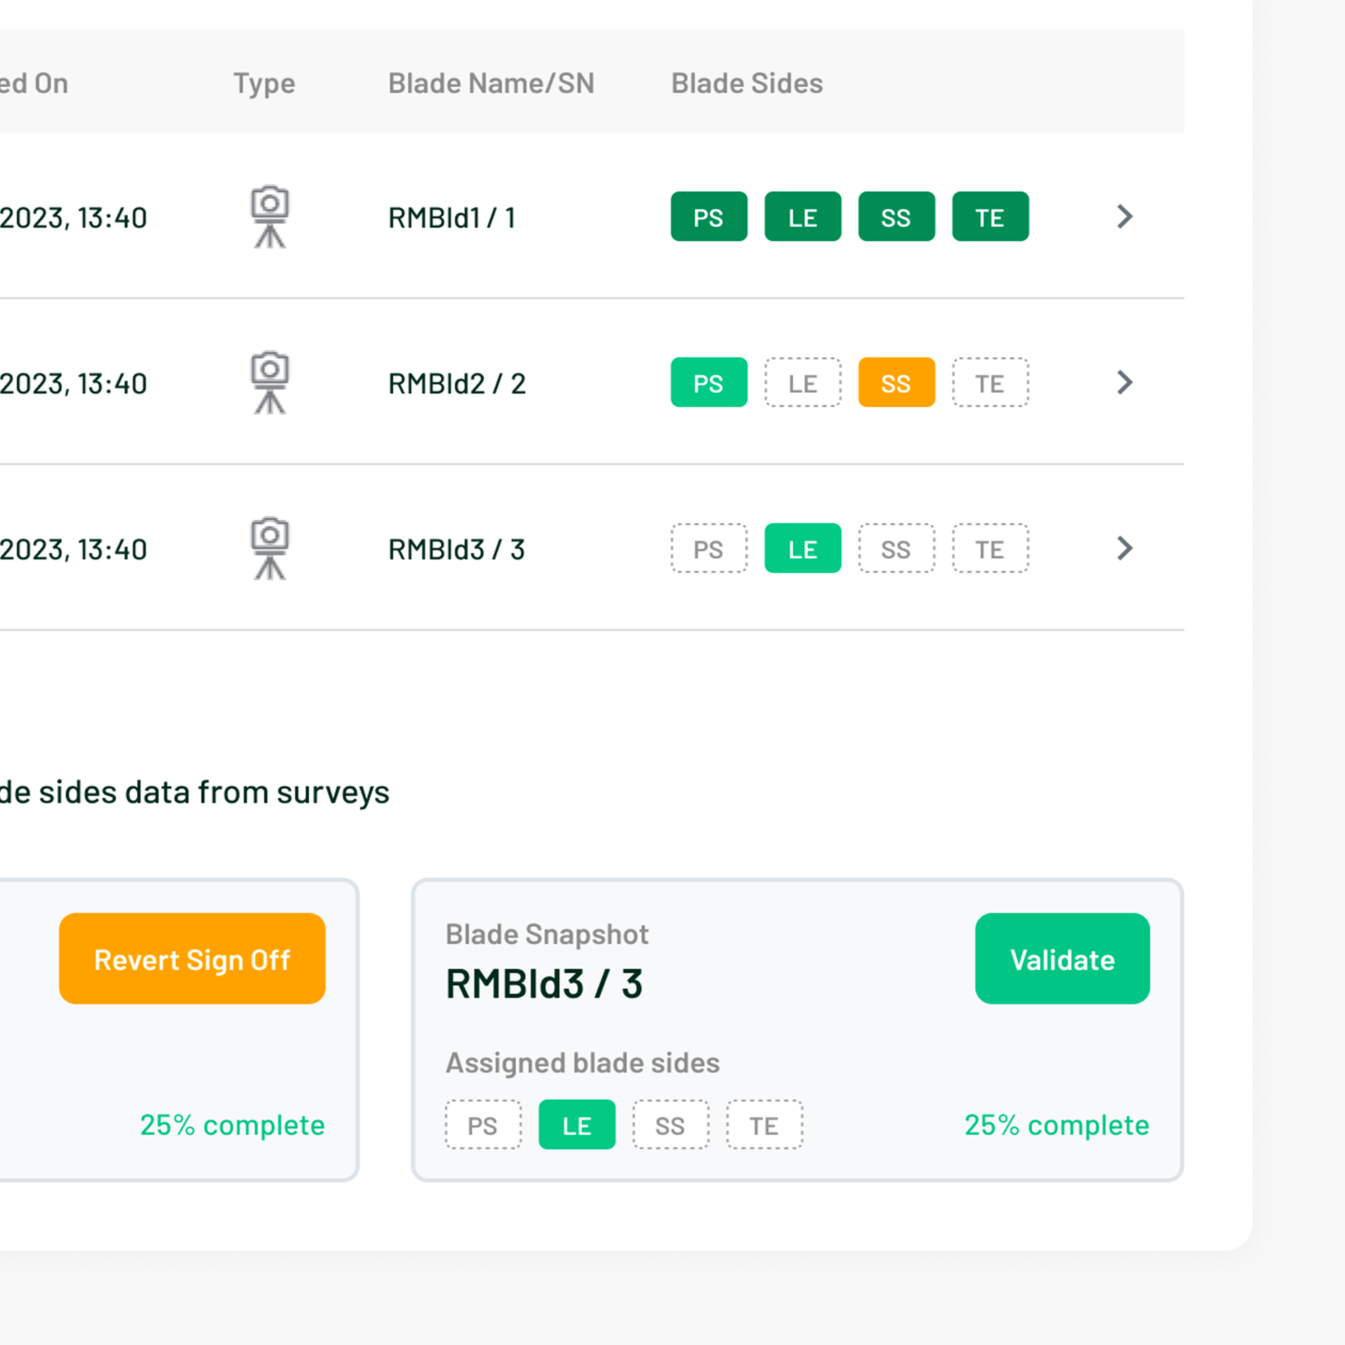
Task: Click the green LE swatch in Assigned blade sides
Action: click(x=576, y=1124)
